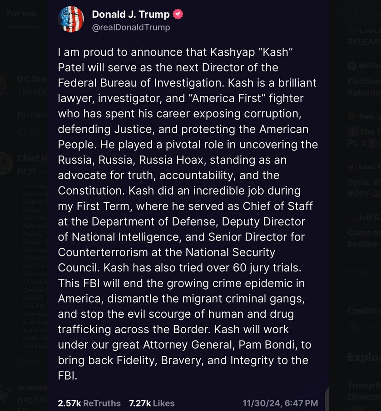Switch to the For you tab
Screen dimensions: 381x411
[x=22, y=14]
